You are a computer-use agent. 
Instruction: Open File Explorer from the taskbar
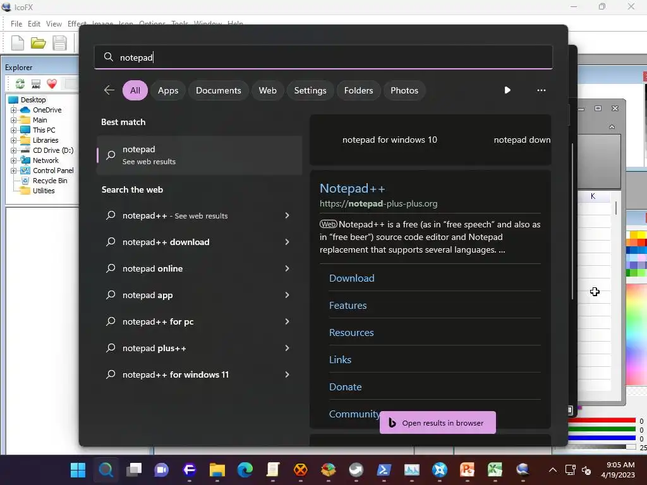[x=217, y=470]
